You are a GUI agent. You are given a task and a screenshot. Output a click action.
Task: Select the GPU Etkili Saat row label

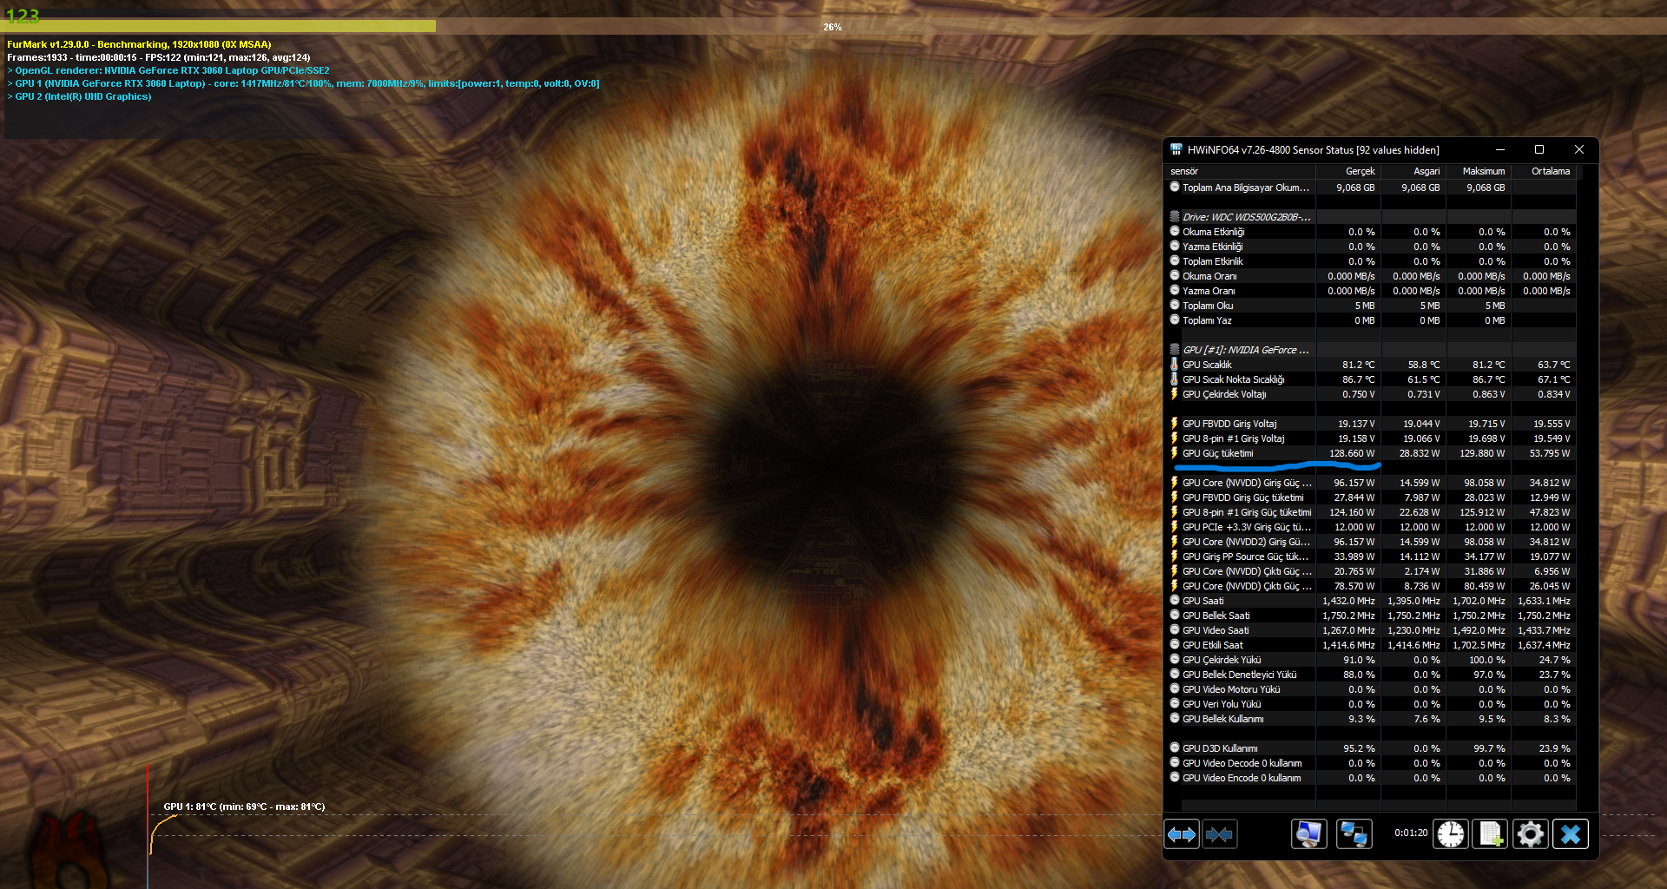[1212, 645]
